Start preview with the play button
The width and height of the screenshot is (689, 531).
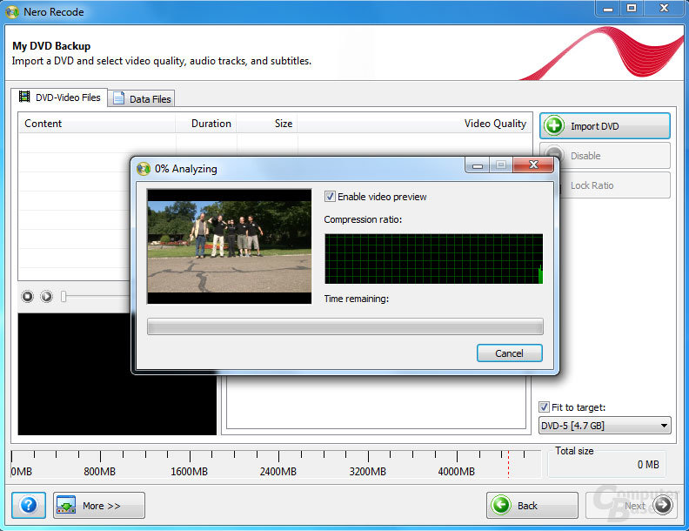point(47,297)
